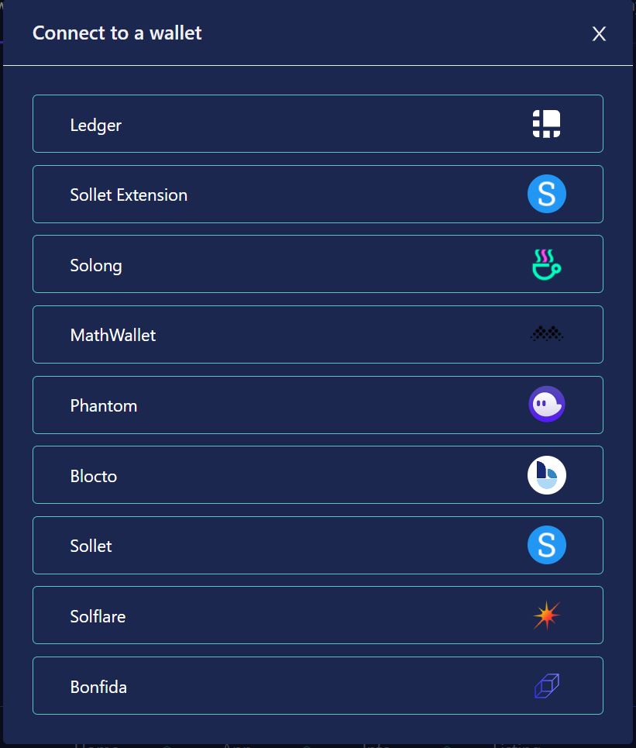
Task: Click the Phantom ghost icon
Action: [546, 405]
